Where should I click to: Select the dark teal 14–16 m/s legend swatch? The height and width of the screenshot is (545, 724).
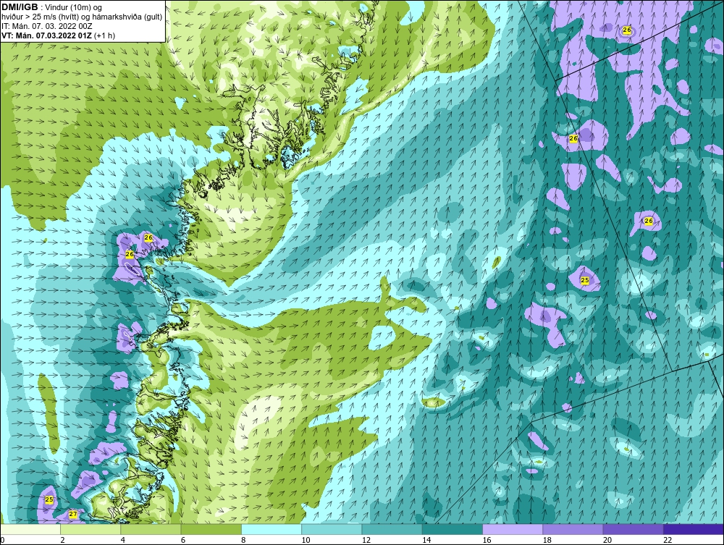pyautogui.click(x=452, y=529)
